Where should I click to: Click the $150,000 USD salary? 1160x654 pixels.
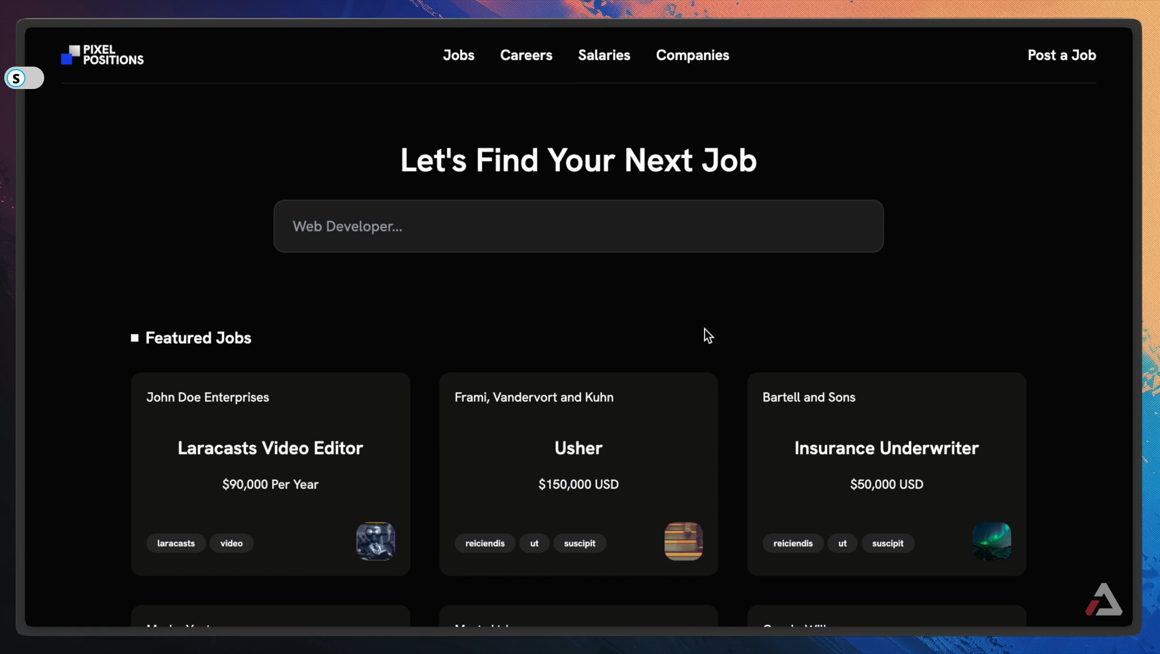tap(578, 484)
